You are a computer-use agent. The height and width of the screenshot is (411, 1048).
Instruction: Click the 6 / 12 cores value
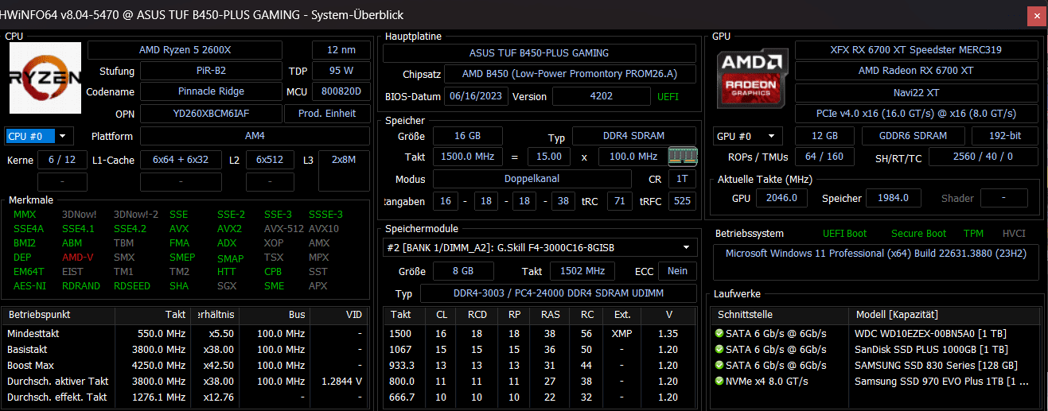point(63,160)
